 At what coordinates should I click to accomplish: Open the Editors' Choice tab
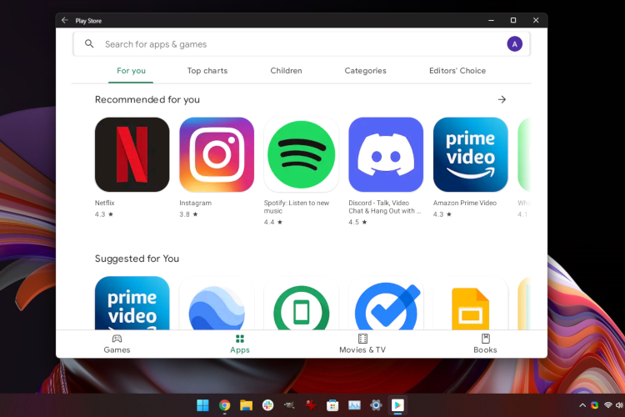pos(457,71)
